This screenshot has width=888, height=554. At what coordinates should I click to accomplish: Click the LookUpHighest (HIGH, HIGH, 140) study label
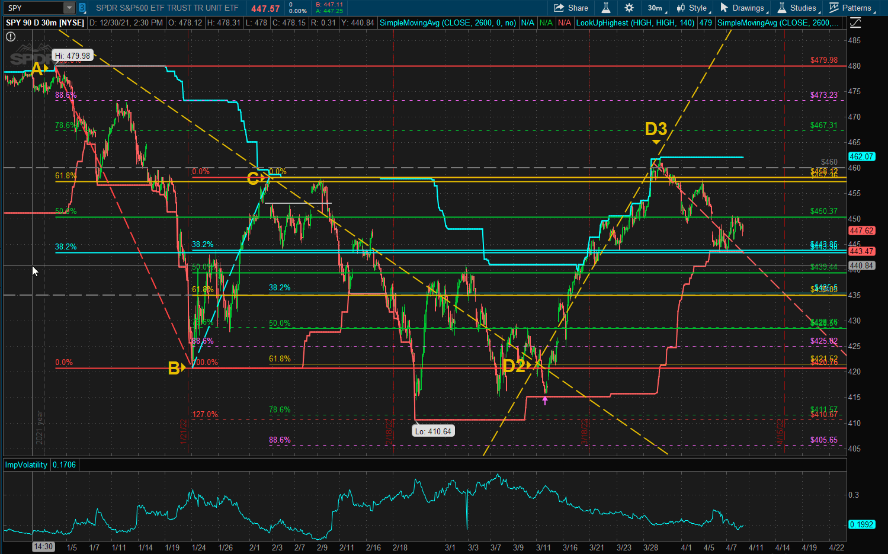tap(635, 23)
